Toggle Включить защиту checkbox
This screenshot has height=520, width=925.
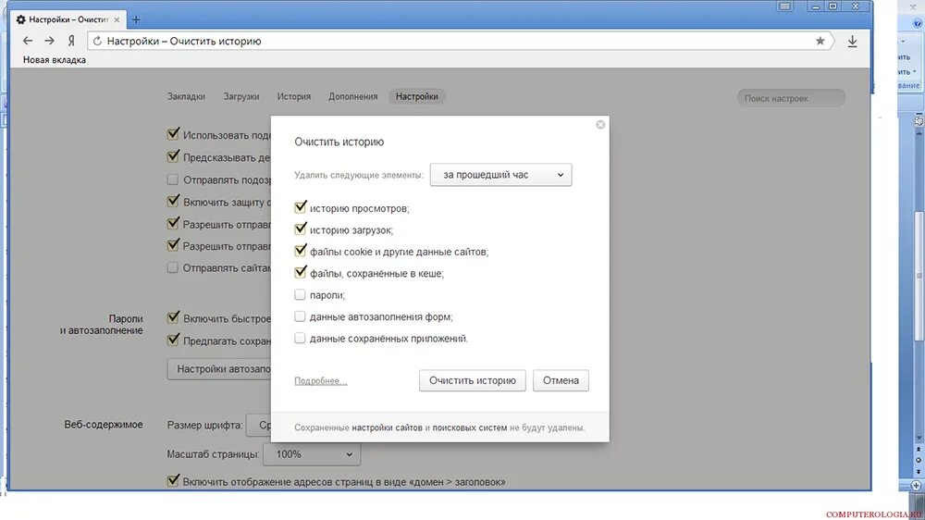point(173,201)
